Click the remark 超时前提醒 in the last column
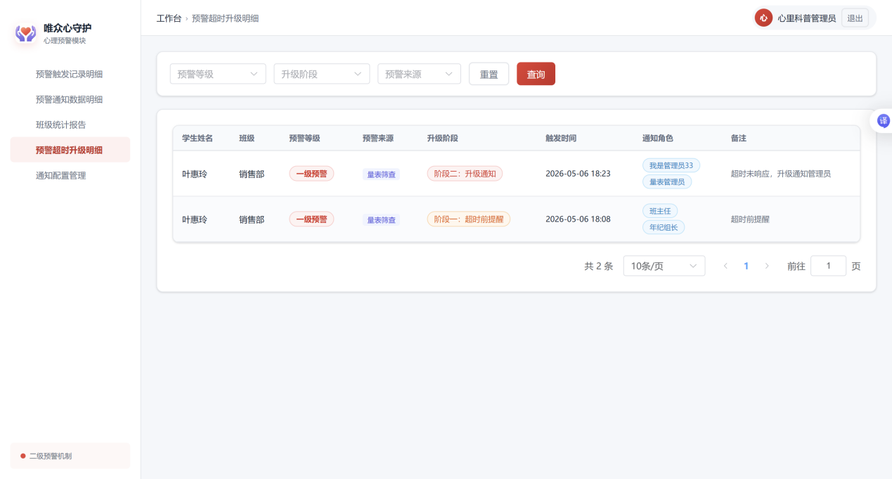This screenshot has width=892, height=479. [x=750, y=219]
